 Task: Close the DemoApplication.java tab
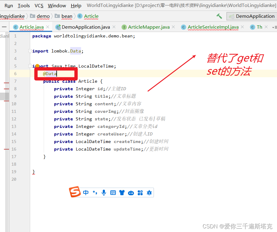tap(114, 27)
